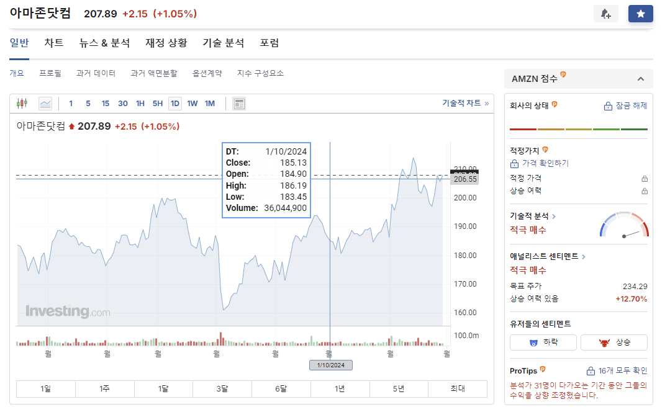Switch to the area chart icon
The height and width of the screenshot is (407, 670).
(x=44, y=103)
